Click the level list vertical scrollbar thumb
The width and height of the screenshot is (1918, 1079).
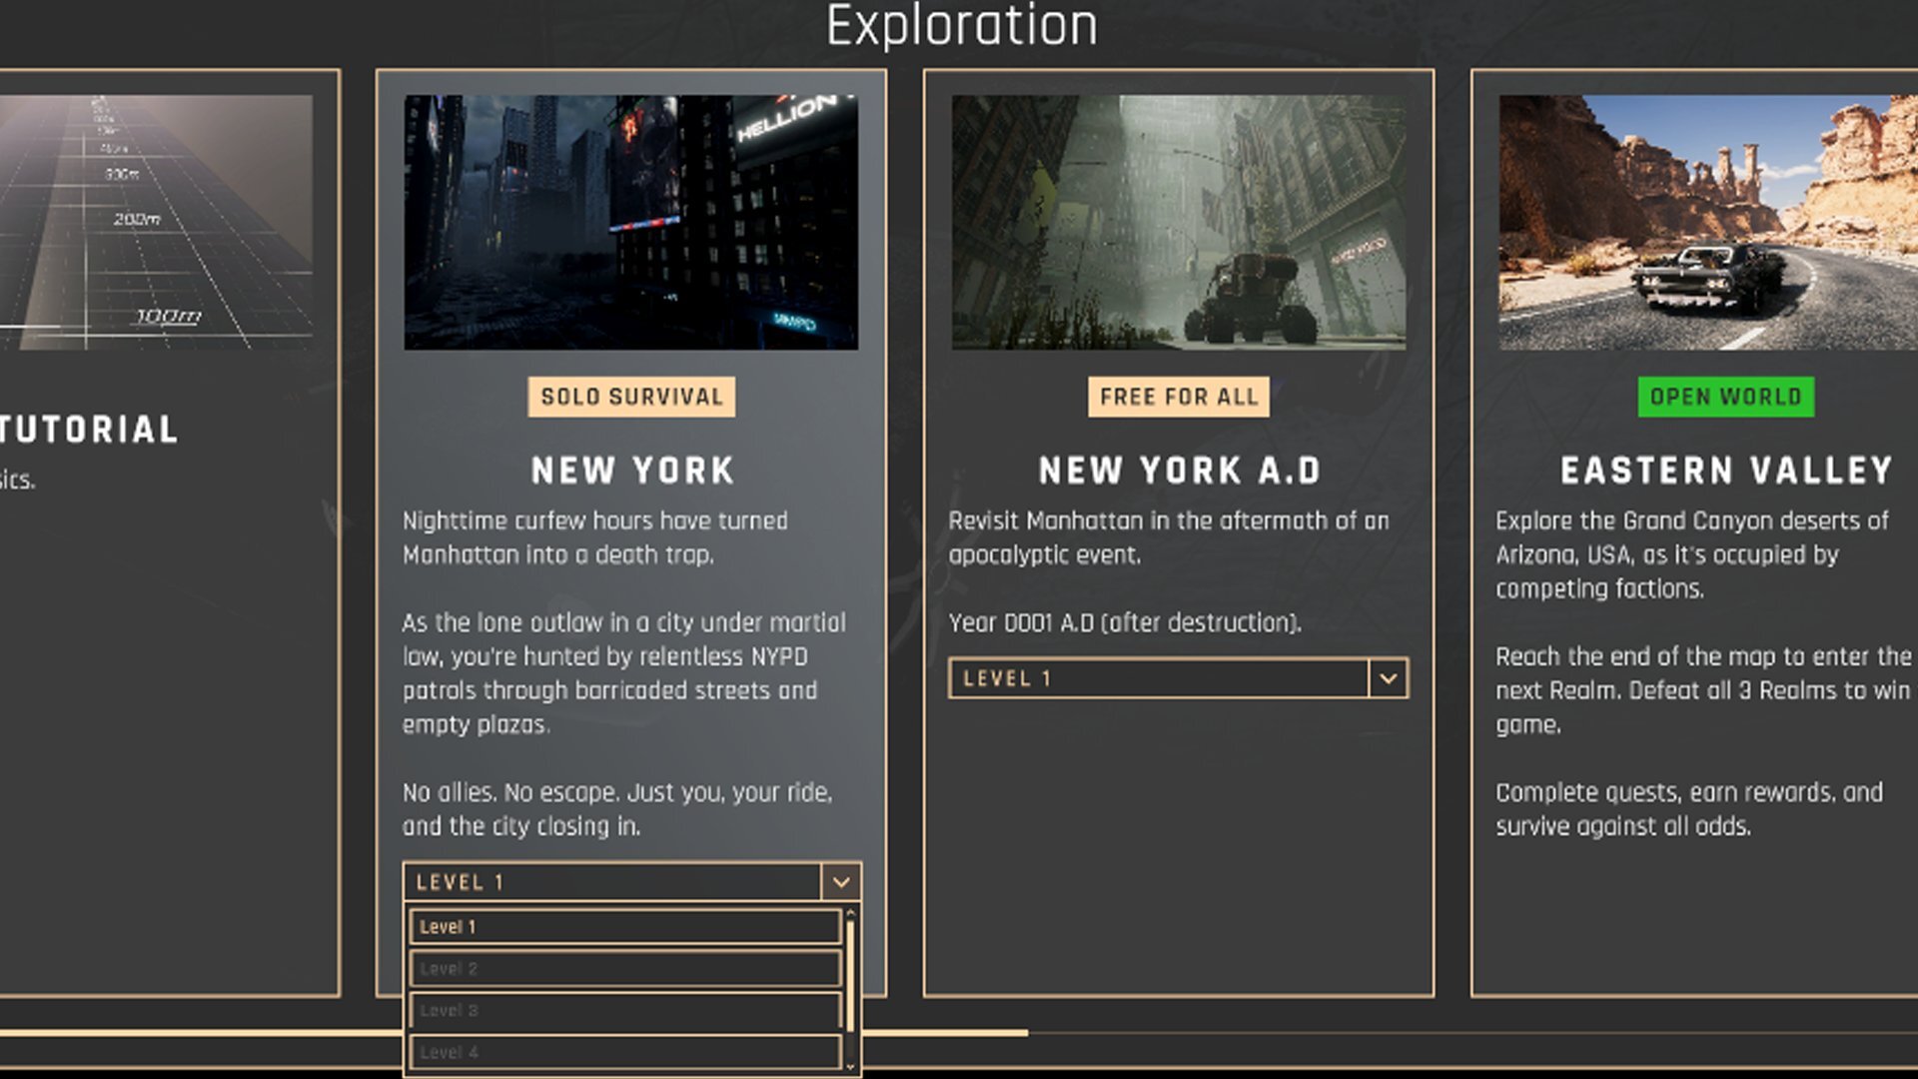click(x=851, y=974)
